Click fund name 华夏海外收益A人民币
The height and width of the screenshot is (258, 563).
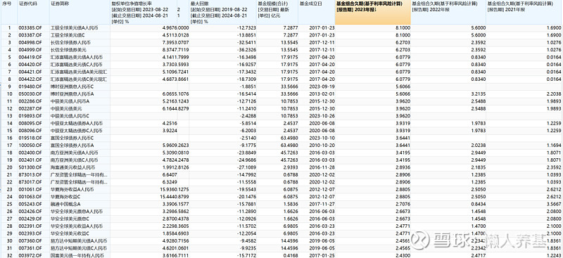tap(72, 190)
